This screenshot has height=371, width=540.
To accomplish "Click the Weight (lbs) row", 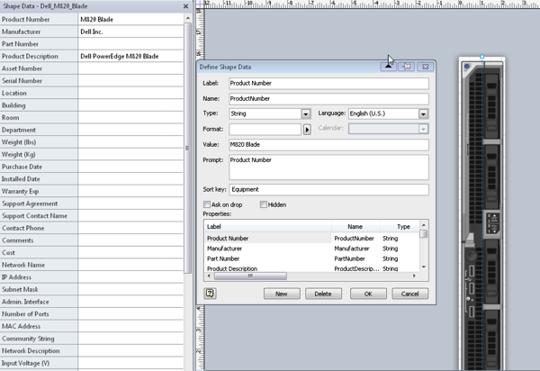I will click(x=92, y=142).
